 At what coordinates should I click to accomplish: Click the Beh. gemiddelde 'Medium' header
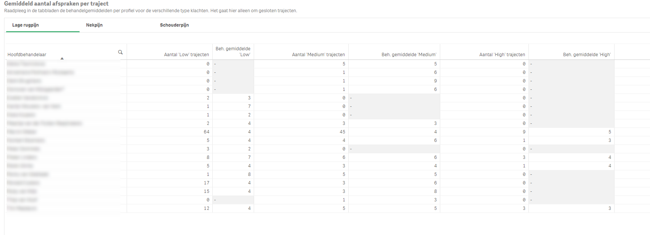pyautogui.click(x=408, y=55)
